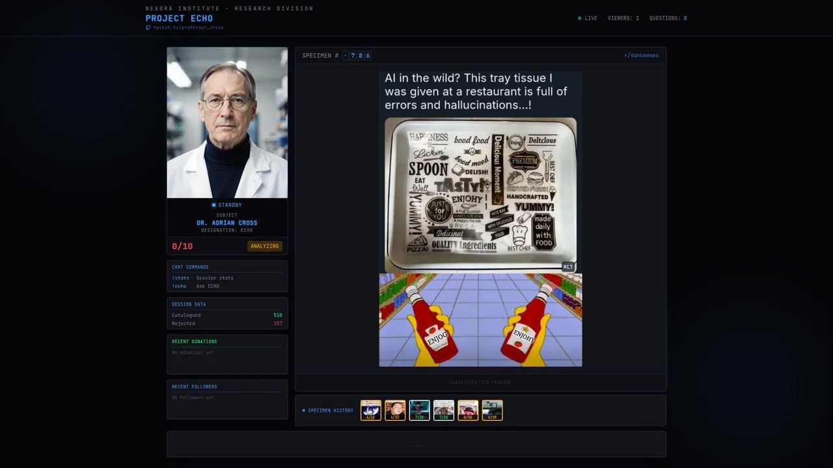Click the Rejected count 157
Viewport: 833px width, 468px height.
click(278, 323)
